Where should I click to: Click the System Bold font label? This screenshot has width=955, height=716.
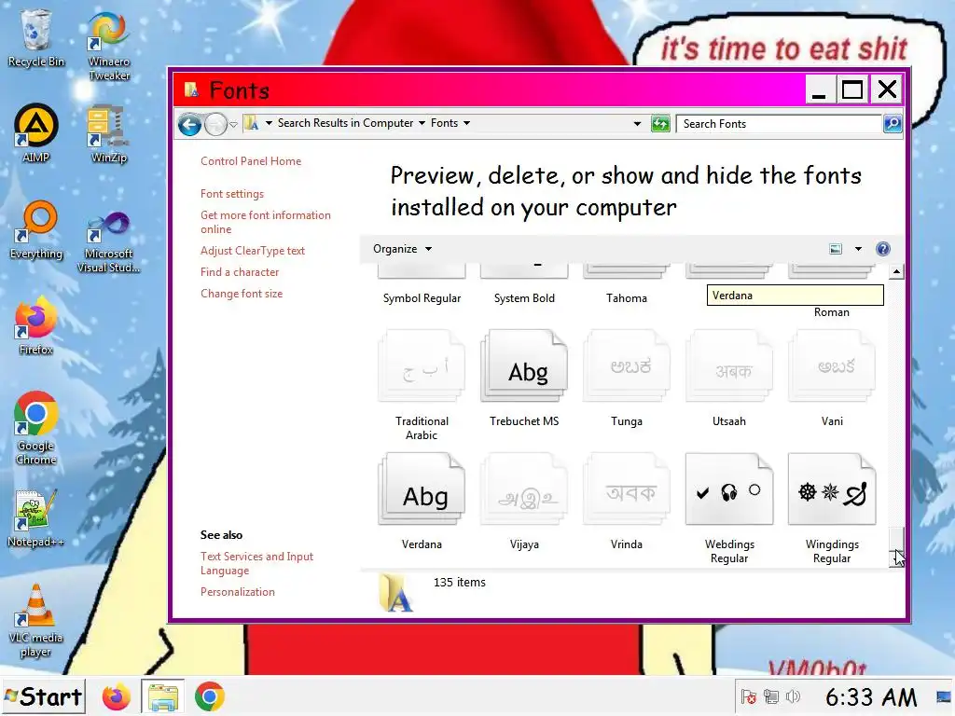point(524,298)
